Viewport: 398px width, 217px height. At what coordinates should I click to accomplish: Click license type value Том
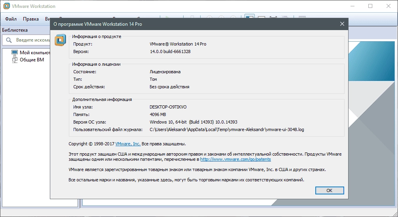coord(154,79)
